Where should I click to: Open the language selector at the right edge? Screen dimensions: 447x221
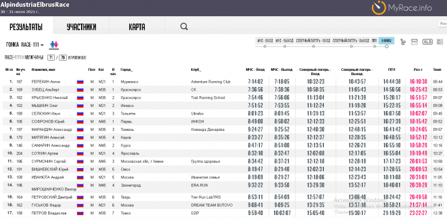coord(442,23)
